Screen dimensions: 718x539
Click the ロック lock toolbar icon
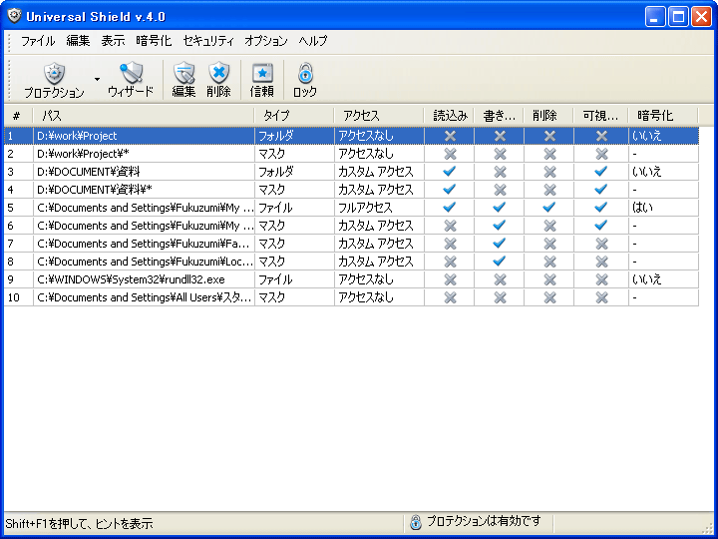point(305,74)
